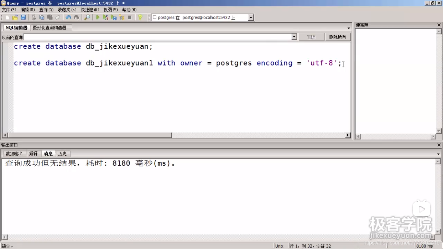Undo the last edit
The height and width of the screenshot is (249, 443).
point(68,18)
